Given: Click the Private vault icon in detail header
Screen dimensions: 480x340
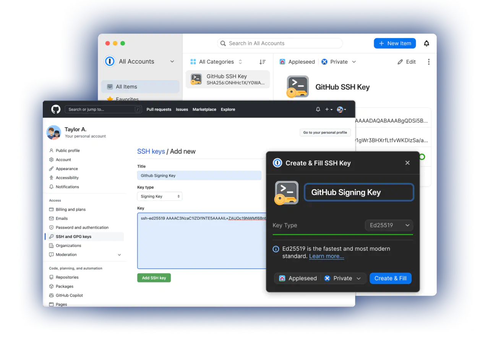Looking at the screenshot, I should tap(324, 62).
